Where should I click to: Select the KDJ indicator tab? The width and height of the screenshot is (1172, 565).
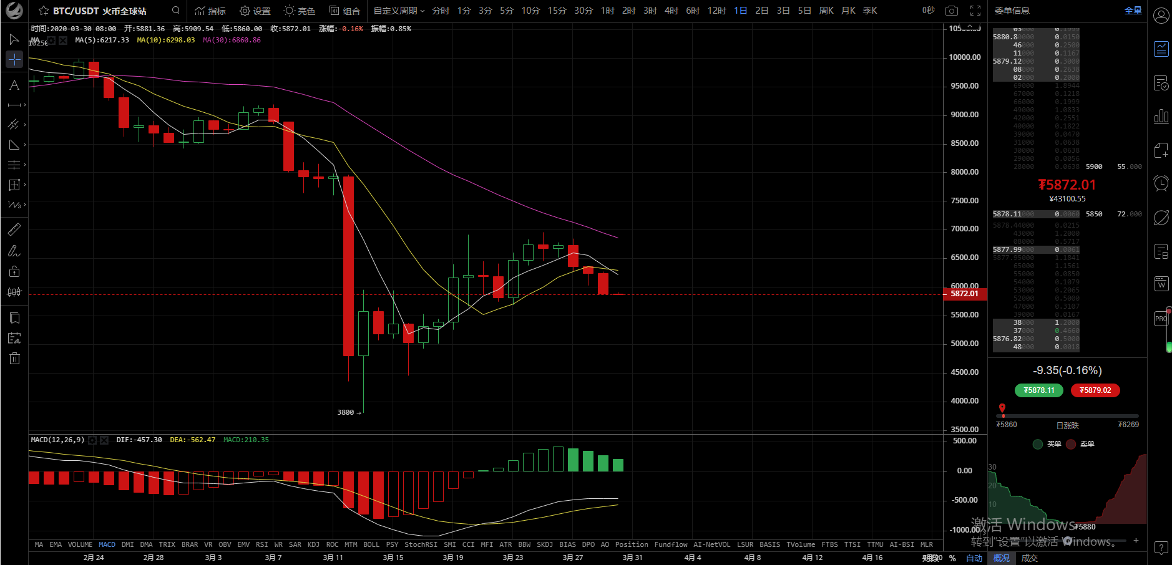pos(313,544)
